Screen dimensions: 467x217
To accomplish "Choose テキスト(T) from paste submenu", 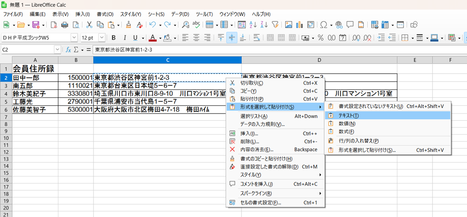I will pos(388,115).
